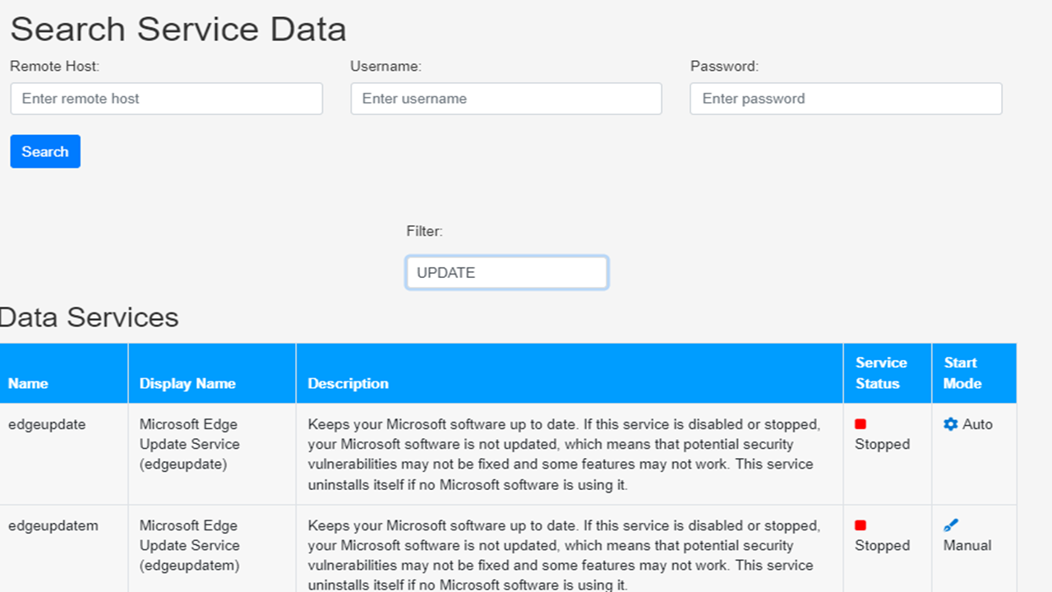Click the red Stopped icon for edgeupdatem
The height and width of the screenshot is (592, 1052).
click(x=861, y=525)
